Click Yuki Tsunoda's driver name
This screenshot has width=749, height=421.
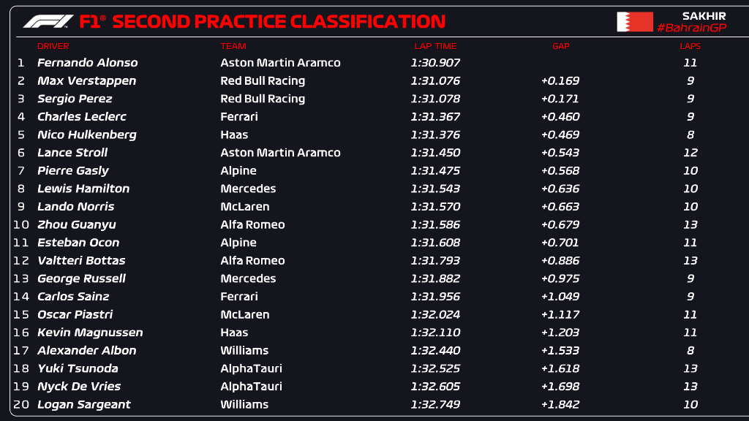[x=78, y=368]
